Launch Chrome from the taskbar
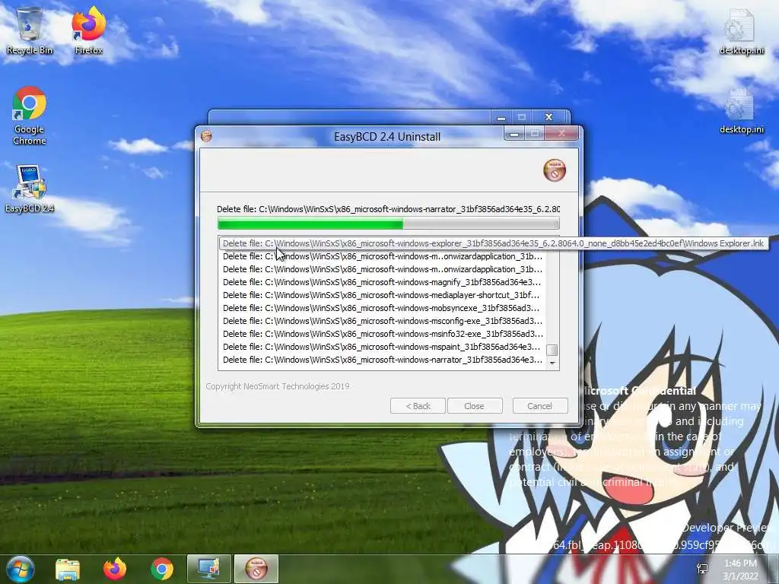779x584 pixels. pos(162,569)
